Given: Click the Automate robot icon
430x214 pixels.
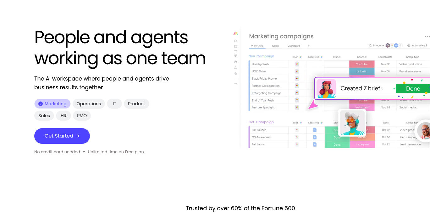Looking at the screenshot, I should click(409, 45).
